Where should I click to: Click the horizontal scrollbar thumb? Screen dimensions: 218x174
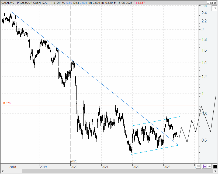pyautogui.click(x=117, y=171)
